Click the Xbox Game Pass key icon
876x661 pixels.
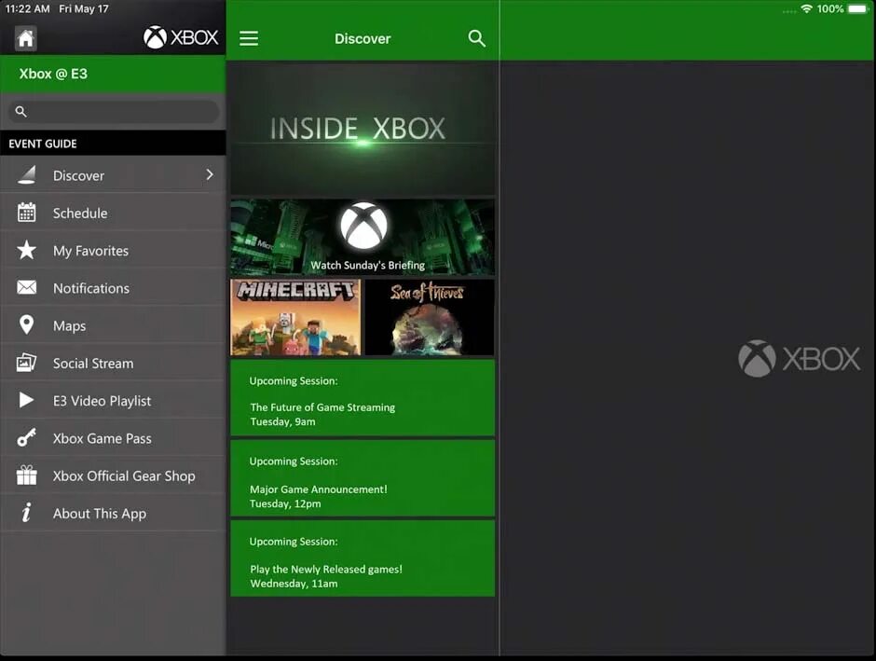point(26,437)
